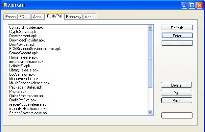Image resolution: width=205 pixels, height=132 pixels.
Task: Click the ADB GUI title bar app icon
Action: 4,5
